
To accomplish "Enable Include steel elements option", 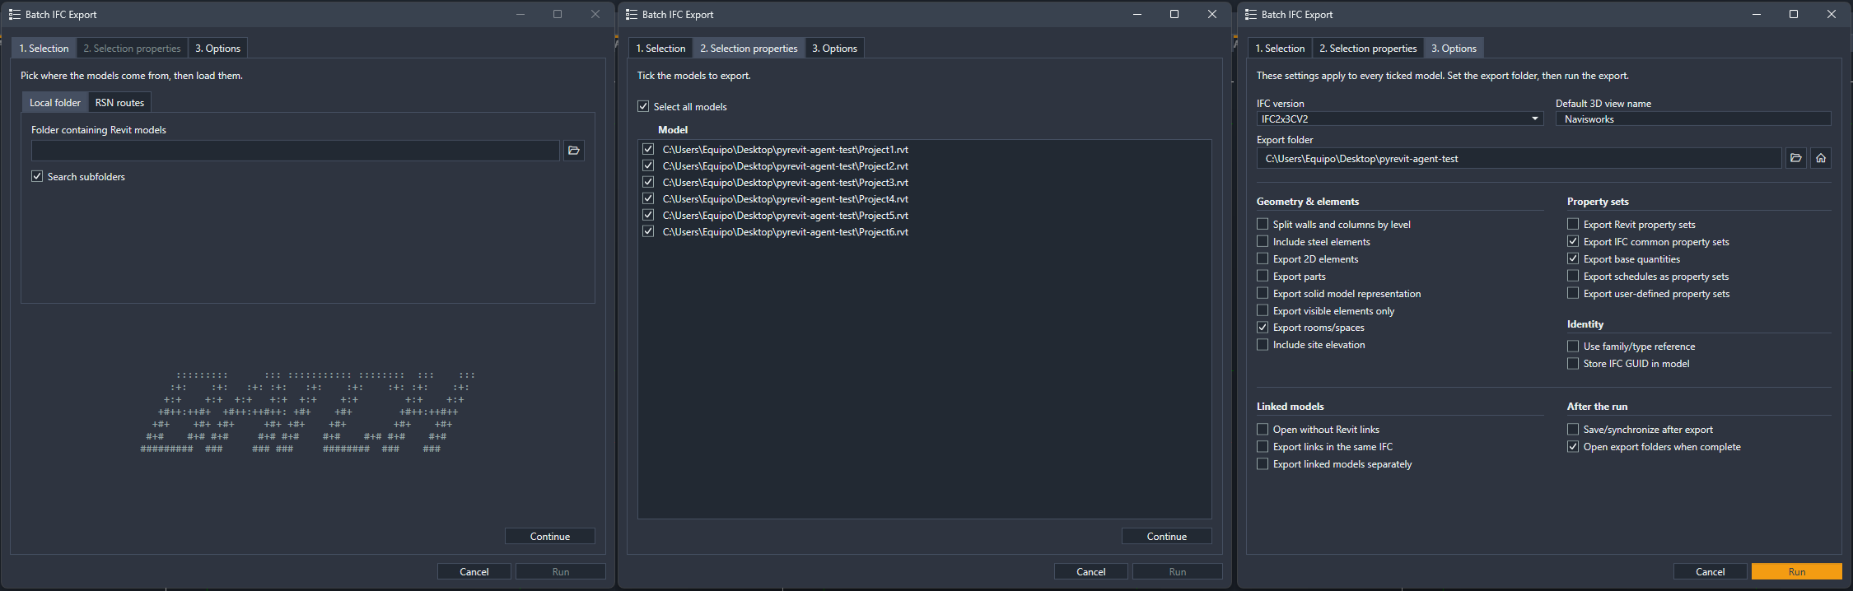I will pyautogui.click(x=1263, y=241).
